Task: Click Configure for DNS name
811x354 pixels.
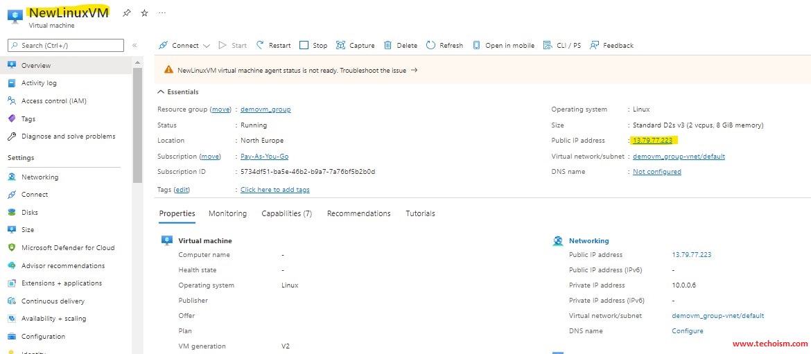Action: coord(688,330)
